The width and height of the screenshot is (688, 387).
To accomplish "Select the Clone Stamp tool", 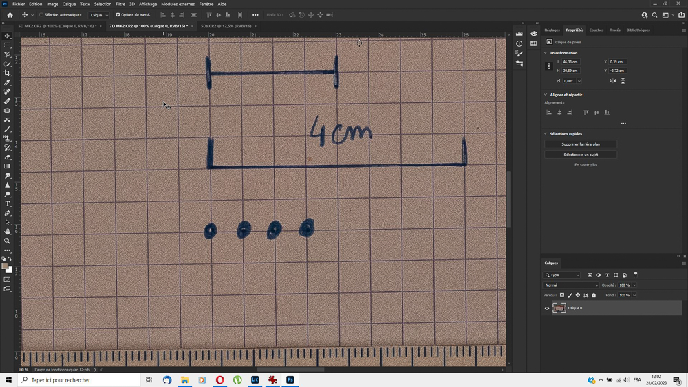I will click(x=7, y=138).
